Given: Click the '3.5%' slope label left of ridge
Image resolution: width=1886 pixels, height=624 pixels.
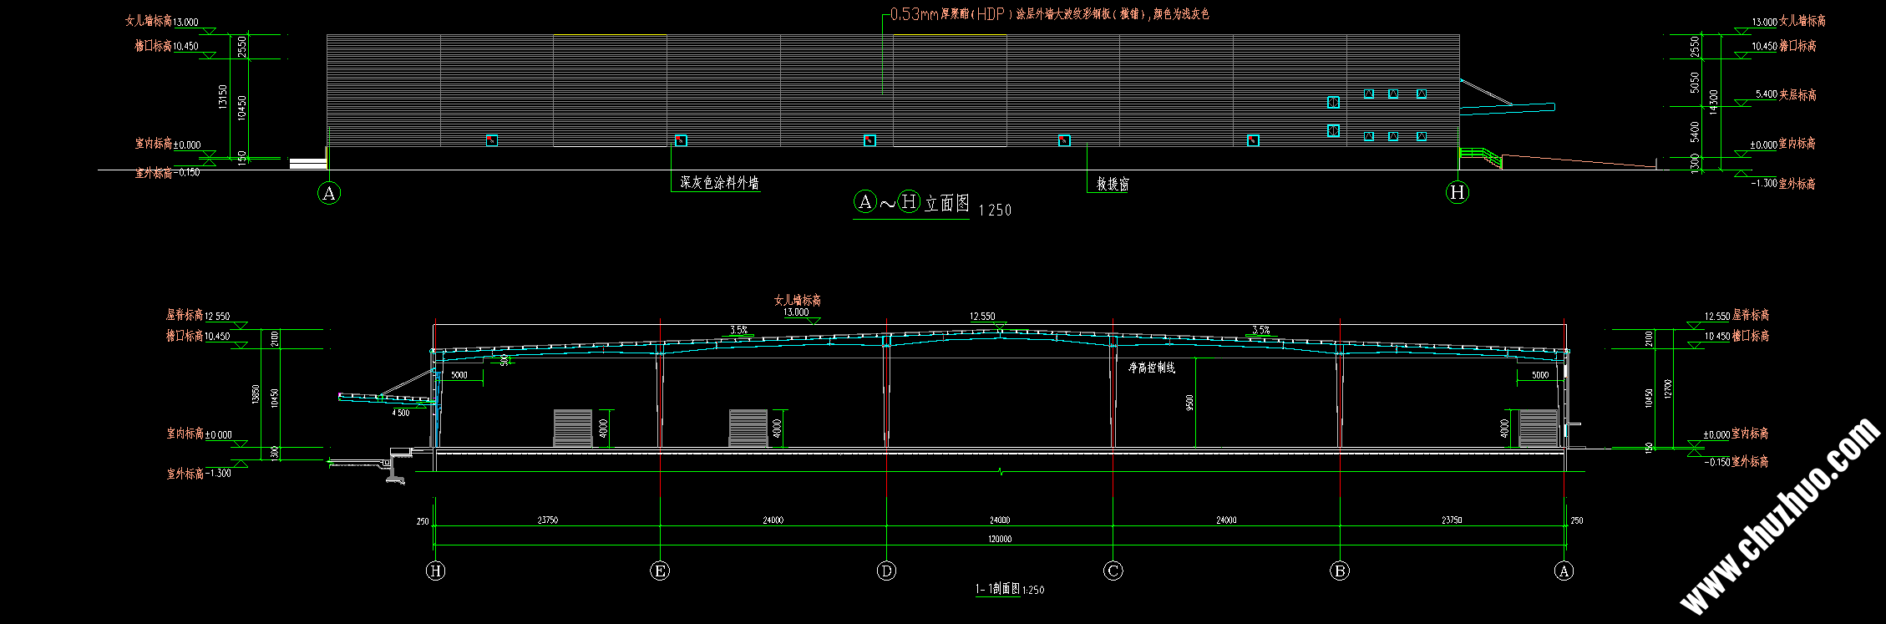Looking at the screenshot, I should [x=738, y=330].
